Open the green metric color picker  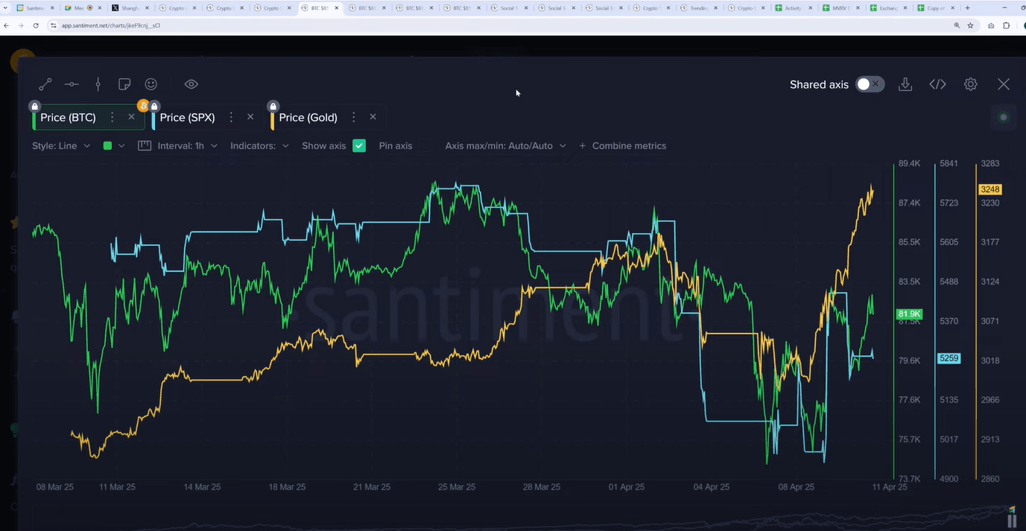(x=113, y=146)
